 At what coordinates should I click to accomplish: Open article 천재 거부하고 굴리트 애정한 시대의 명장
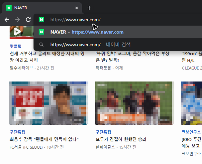(x=47, y=57)
